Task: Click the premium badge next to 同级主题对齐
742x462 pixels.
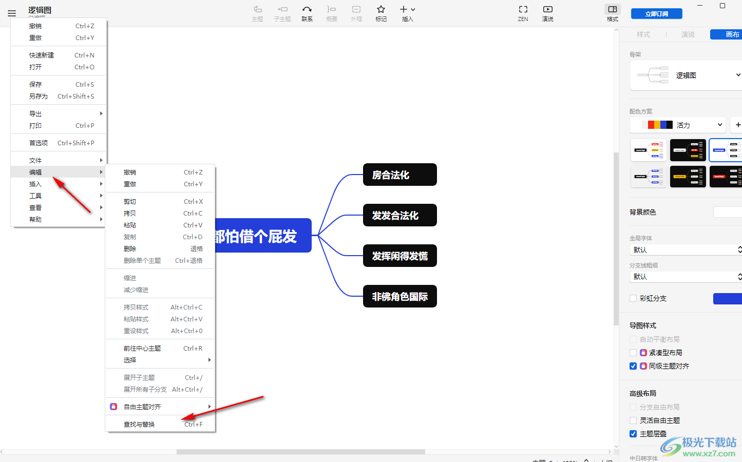Action: (x=643, y=366)
